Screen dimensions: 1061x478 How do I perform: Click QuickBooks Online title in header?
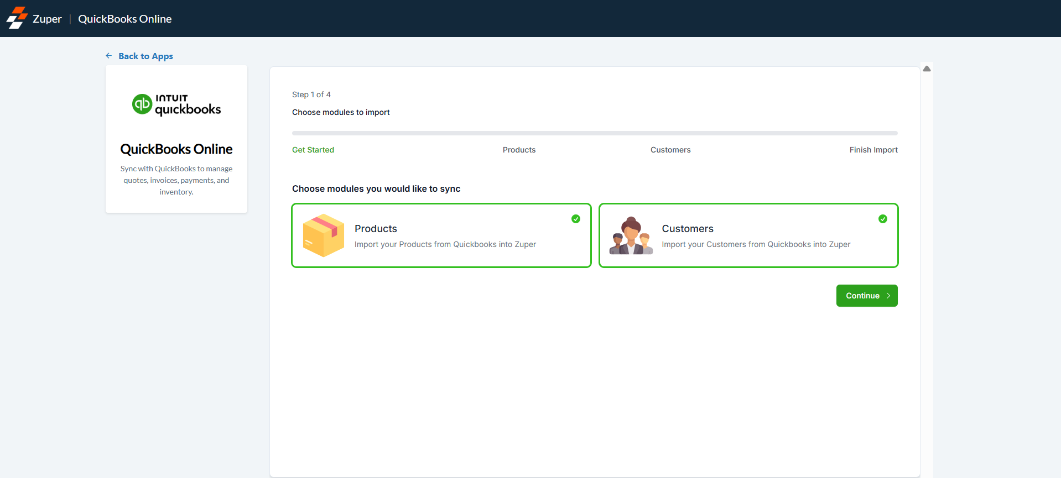coord(125,19)
